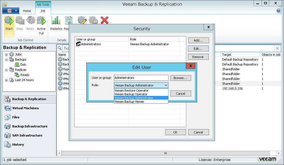Click the Stop job ribbon icon
Viewport: 284px width, 165px height.
coord(20,23)
